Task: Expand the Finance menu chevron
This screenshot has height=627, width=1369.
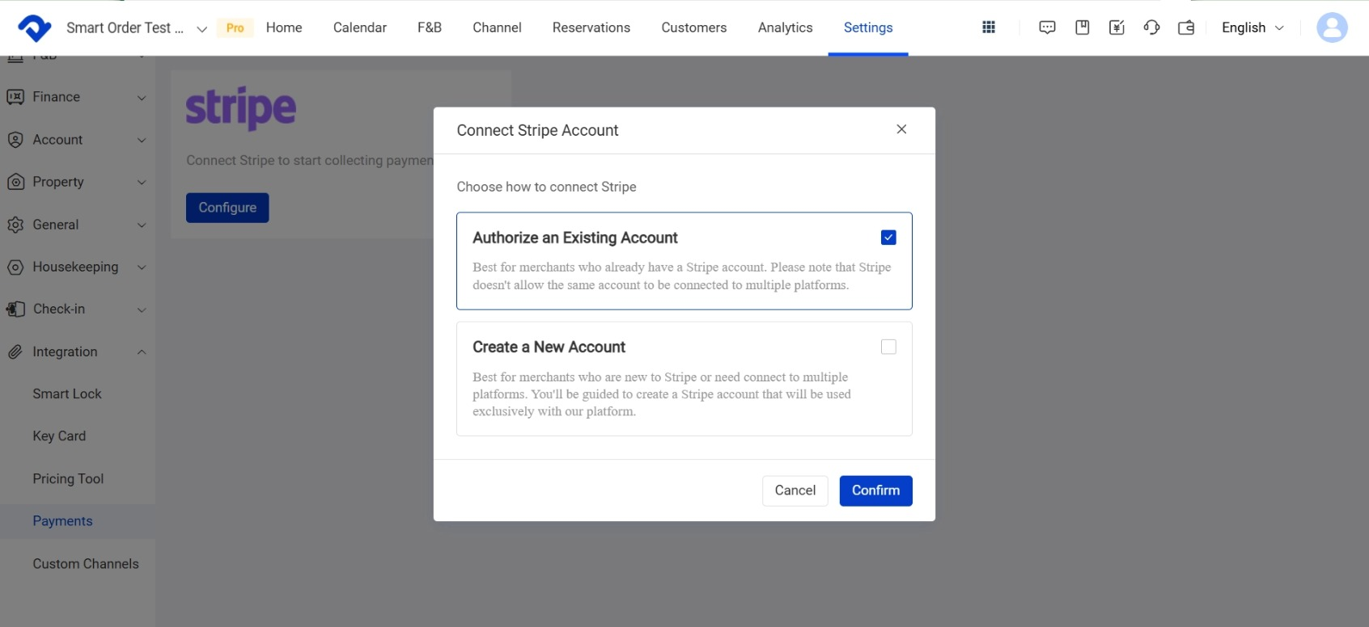Action: [142, 98]
